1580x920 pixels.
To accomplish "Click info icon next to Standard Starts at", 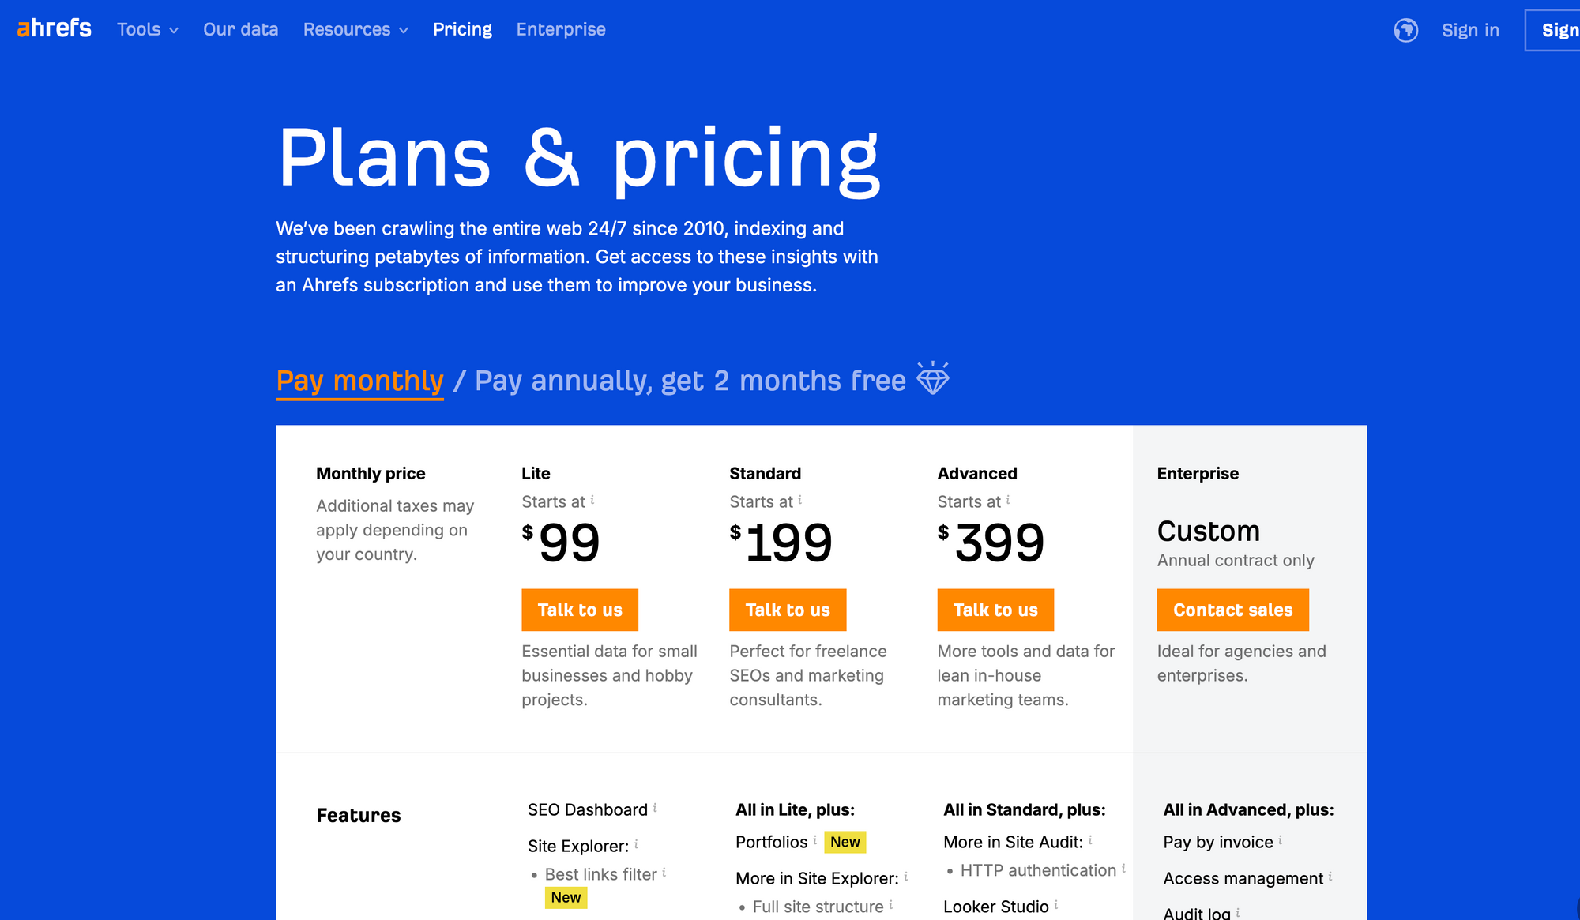I will tap(800, 500).
